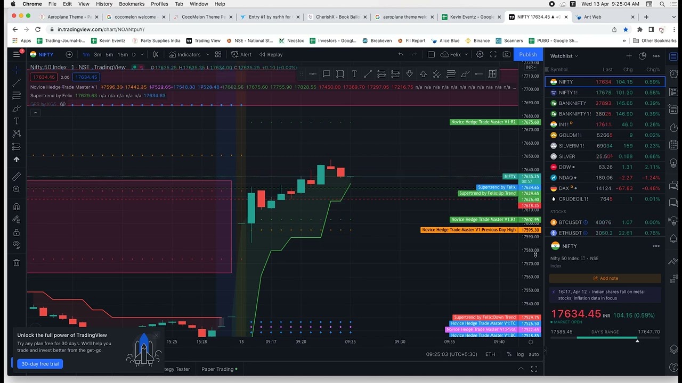Screen dimensions: 682x383
Task: Switch to 15m timeframe
Action: click(123, 54)
